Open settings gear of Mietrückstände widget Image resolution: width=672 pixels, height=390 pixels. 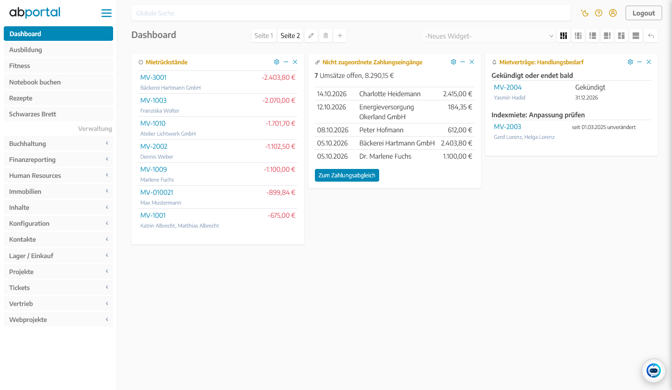[276, 62]
